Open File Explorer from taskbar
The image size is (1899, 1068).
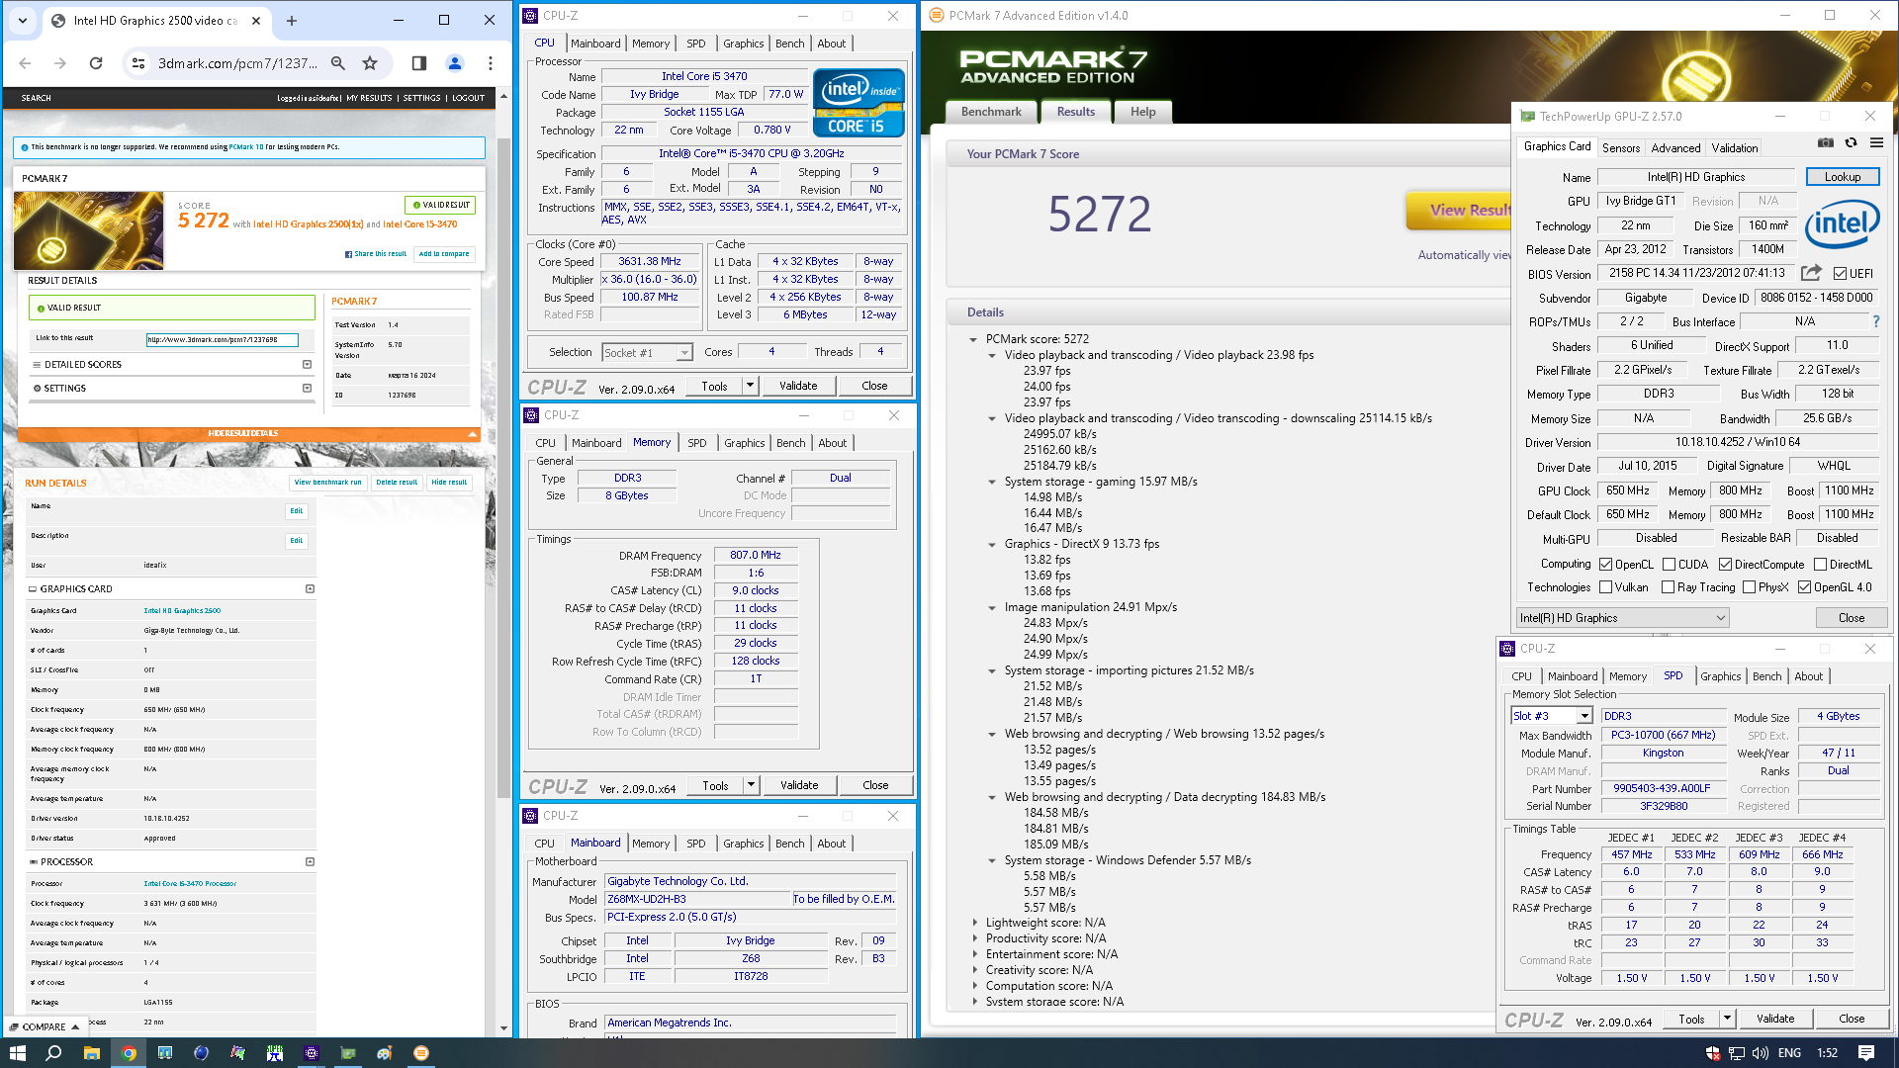click(x=91, y=1053)
